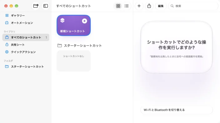Click the ギャラリー grid icon
220x123 pixels.
7,15
